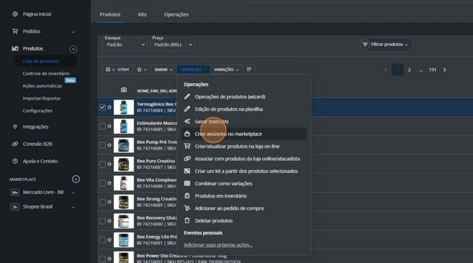Click the sort order icon in toolbar

(249, 70)
